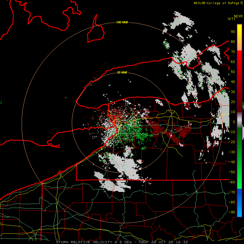Click the positive "60" scale value
The height and width of the screenshot is (244, 244).
coord(233,62)
